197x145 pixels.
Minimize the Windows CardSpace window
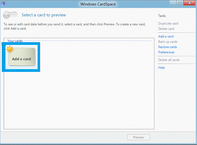point(173,3)
